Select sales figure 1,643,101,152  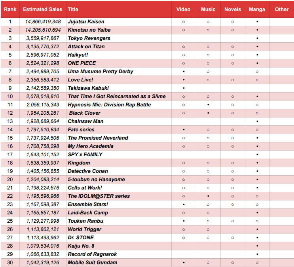pyautogui.click(x=43, y=155)
